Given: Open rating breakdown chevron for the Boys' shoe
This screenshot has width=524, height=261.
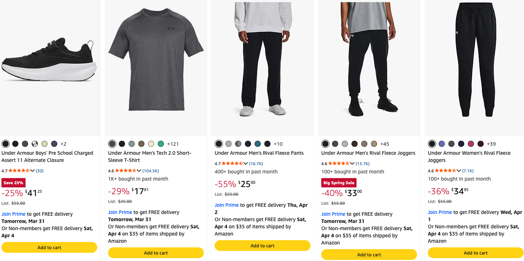Looking at the screenshot, I should click(x=32, y=171).
